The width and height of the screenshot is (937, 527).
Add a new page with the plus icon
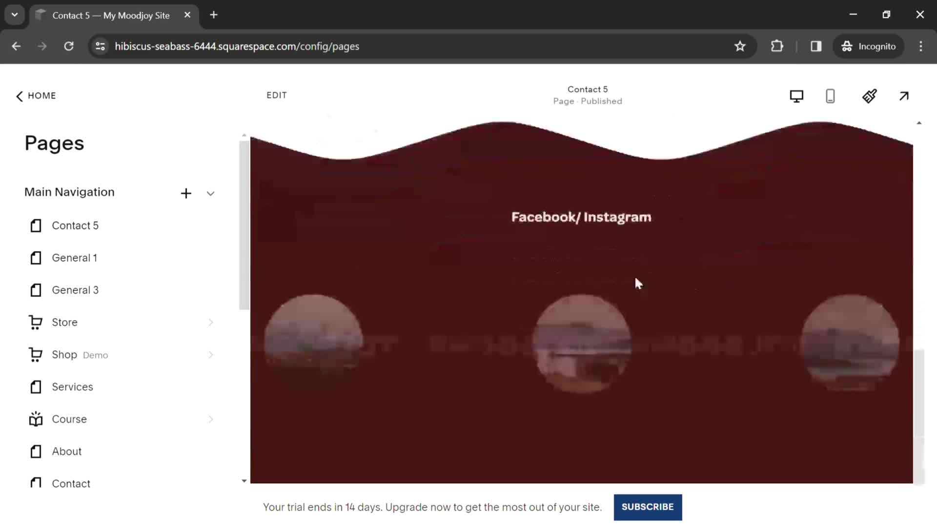(185, 192)
